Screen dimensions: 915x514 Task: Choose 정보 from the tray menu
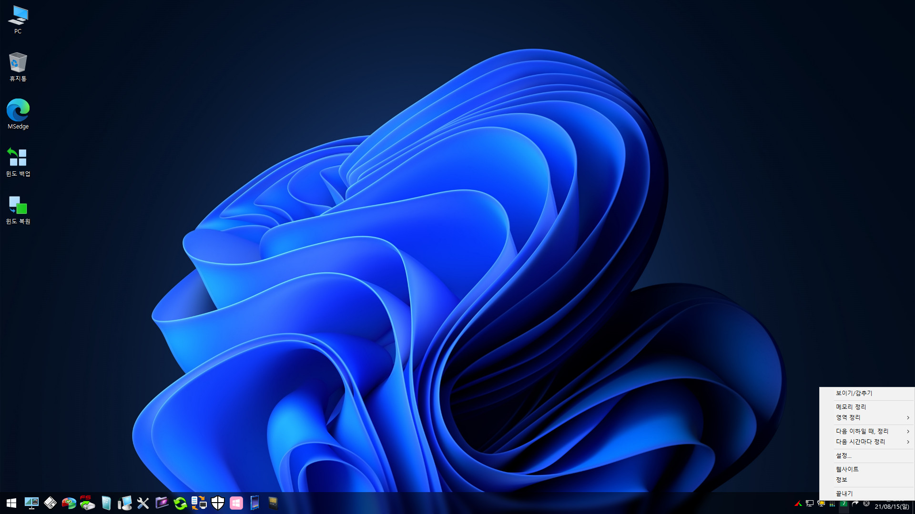(867, 480)
